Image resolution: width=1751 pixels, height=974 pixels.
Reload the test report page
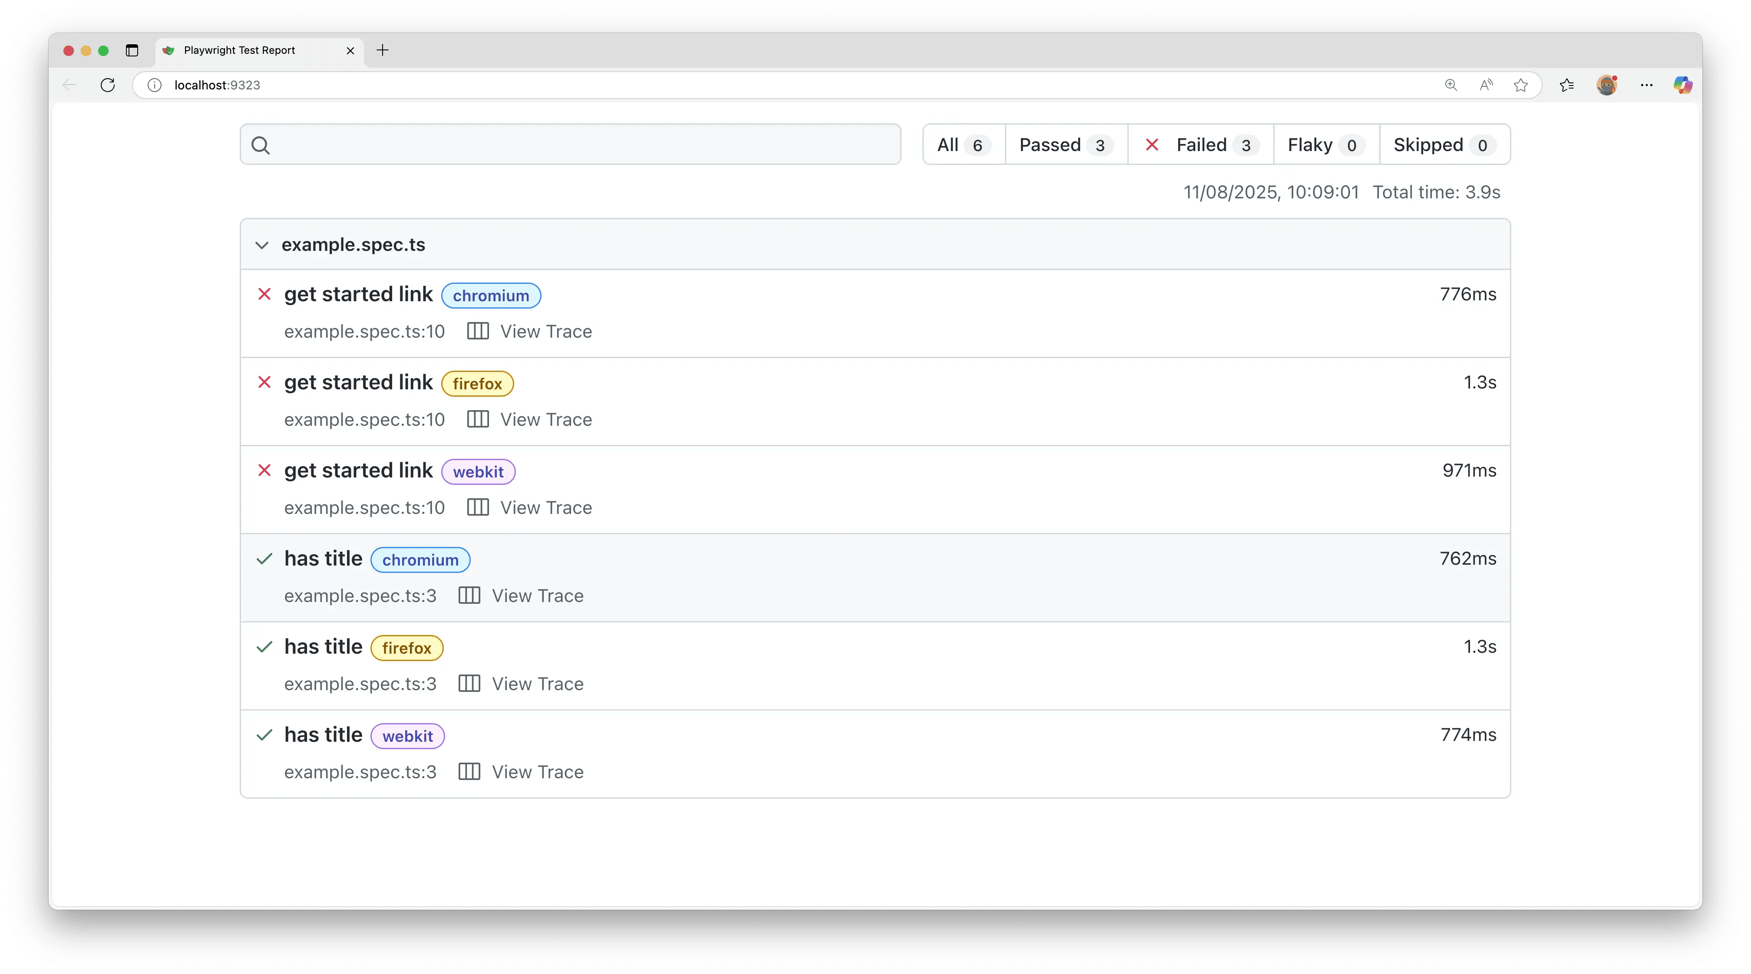click(x=107, y=84)
